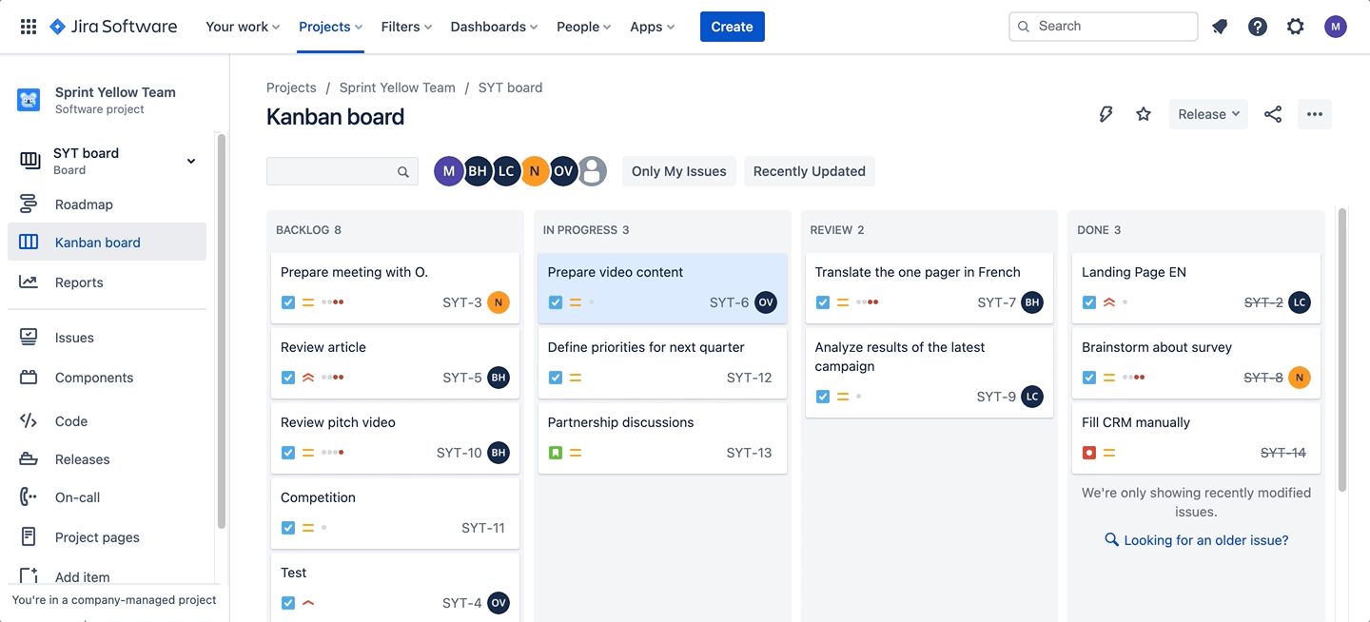Open the app switcher grid icon
This screenshot has height=622, width=1370.
[x=29, y=27]
